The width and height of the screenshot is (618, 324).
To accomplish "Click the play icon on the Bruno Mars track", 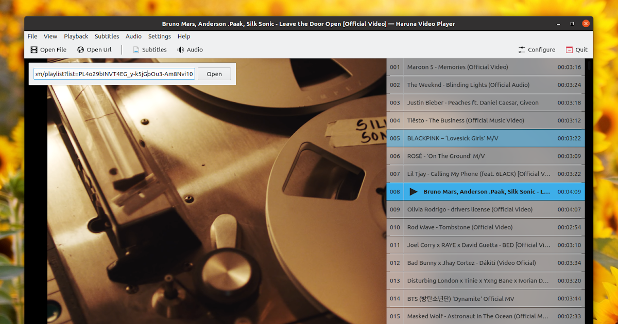I will coord(413,191).
